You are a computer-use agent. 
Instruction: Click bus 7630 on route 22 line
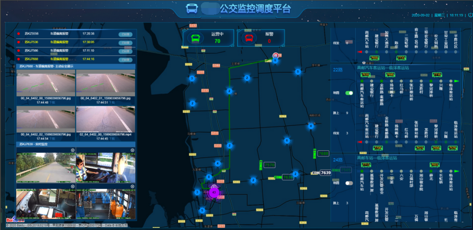tap(365, 75)
